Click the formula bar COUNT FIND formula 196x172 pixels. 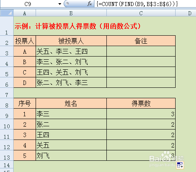coord(137,4)
